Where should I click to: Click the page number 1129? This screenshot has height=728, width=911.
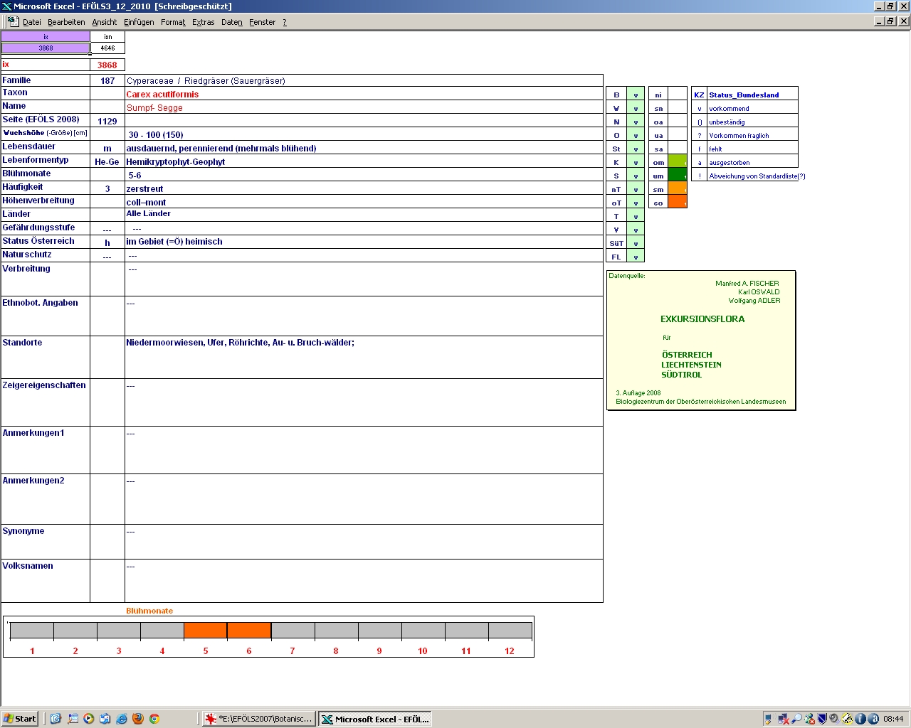[107, 122]
